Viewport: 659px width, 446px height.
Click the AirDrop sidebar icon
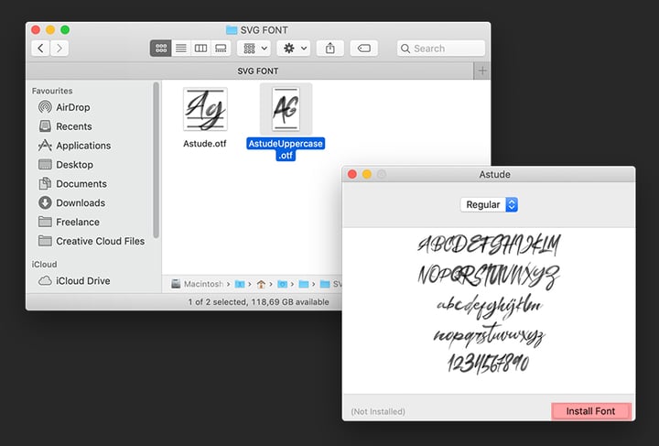point(45,107)
